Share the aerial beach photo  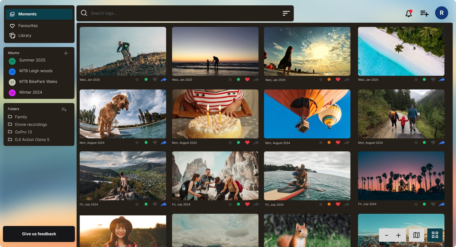click(x=442, y=80)
